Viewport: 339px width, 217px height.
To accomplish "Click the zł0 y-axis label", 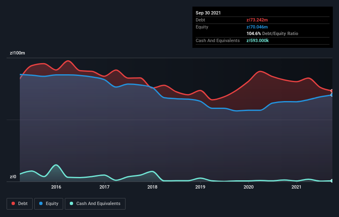I will click(x=13, y=177).
